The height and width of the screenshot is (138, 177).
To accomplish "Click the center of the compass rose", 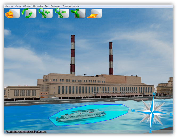I will pyautogui.click(x=152, y=113).
